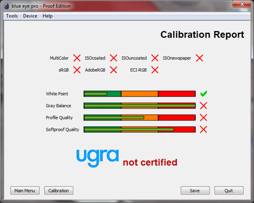Open the Tools menu
Screen dimensions: 254x203
pos(12,16)
